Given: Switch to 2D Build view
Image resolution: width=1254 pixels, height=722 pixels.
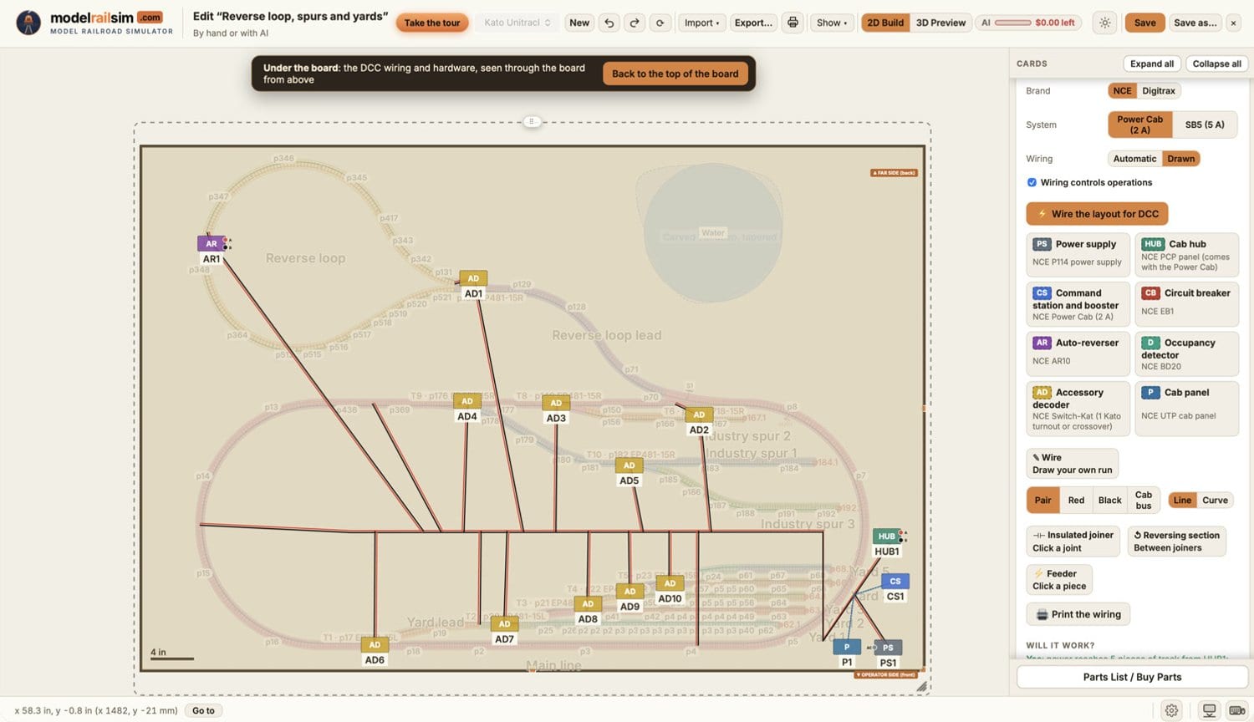Looking at the screenshot, I should 885,23.
